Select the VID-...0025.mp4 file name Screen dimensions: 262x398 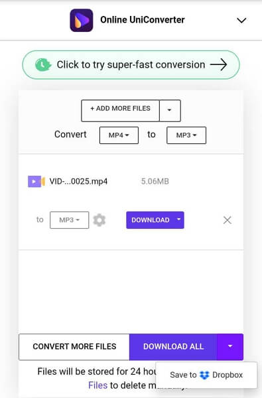tap(78, 182)
